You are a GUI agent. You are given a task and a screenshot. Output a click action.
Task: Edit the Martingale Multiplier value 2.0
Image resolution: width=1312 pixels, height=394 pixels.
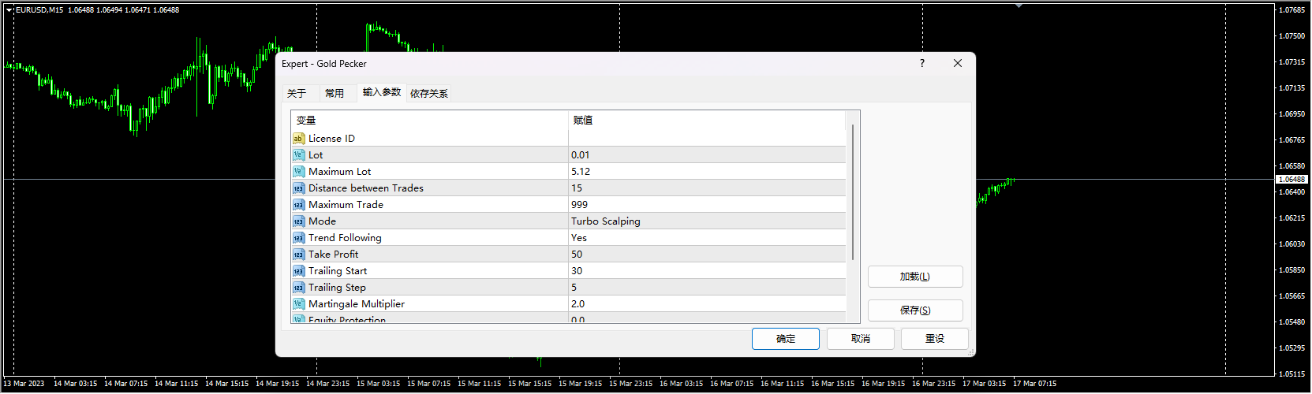(x=707, y=304)
